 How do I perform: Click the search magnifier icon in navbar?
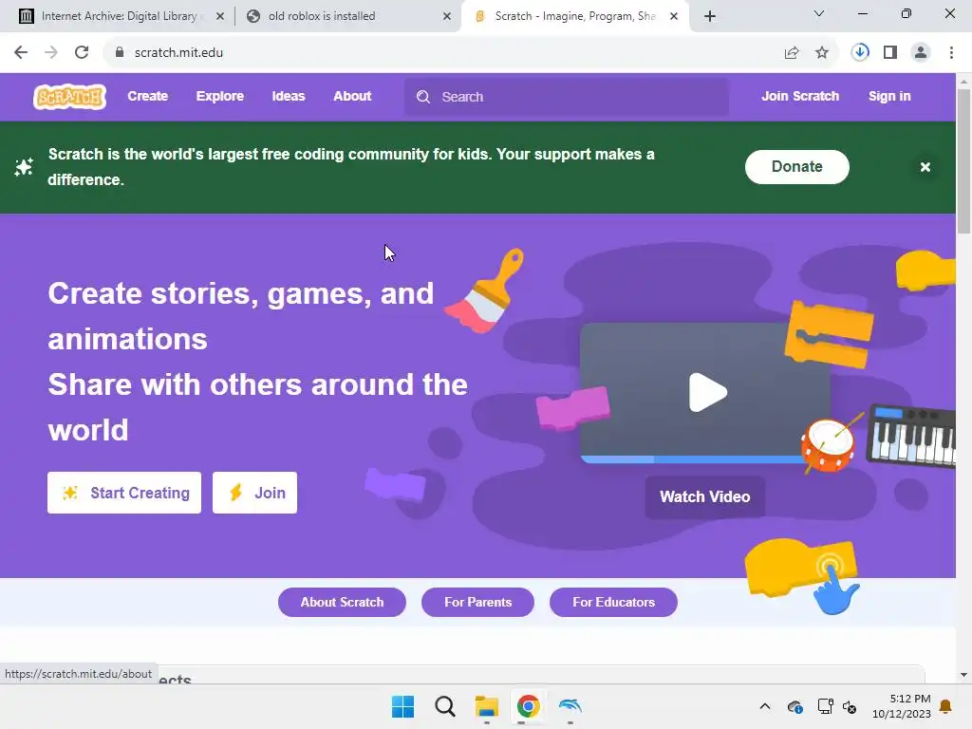[x=423, y=97]
